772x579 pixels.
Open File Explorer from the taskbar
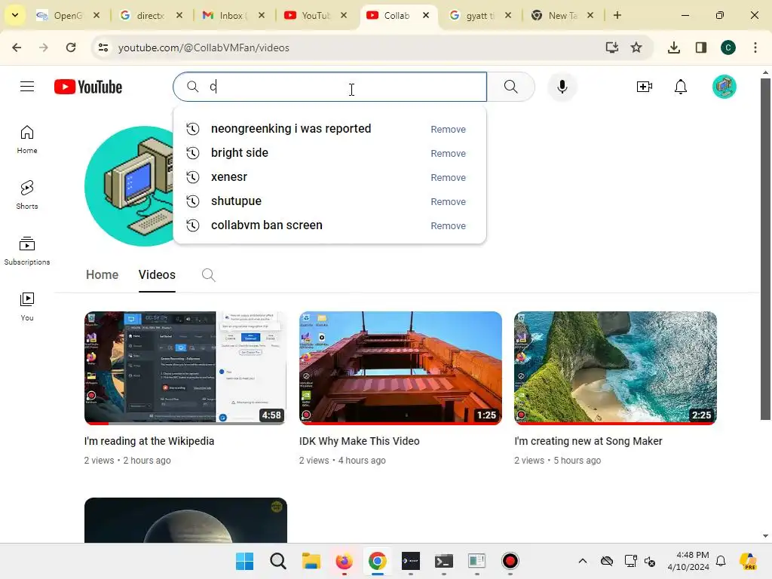click(311, 561)
